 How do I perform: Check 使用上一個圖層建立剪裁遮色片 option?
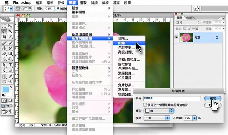(x=145, y=105)
